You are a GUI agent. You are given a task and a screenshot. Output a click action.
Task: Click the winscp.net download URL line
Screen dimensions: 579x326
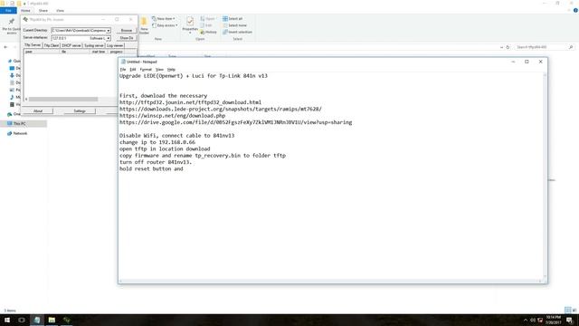[x=172, y=116]
